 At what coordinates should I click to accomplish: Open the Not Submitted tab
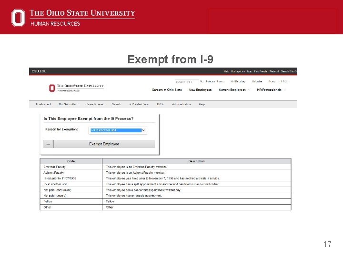[68, 104]
